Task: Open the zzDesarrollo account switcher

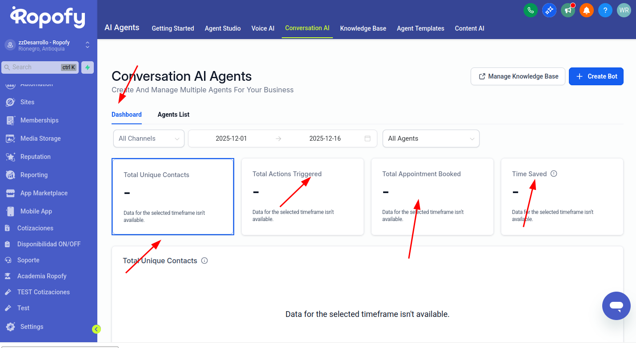Action: pyautogui.click(x=48, y=45)
